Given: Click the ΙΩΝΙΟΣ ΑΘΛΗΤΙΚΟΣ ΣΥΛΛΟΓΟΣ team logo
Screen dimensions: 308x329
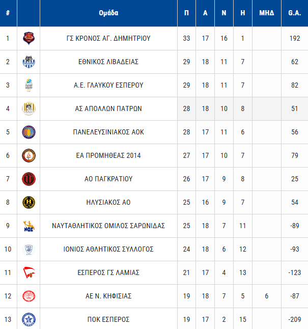Looking at the screenshot, I should 29,249.
